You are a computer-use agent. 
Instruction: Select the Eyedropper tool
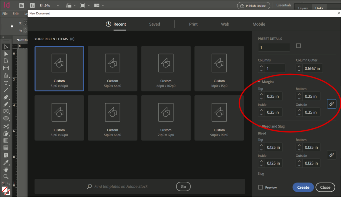[6, 162]
